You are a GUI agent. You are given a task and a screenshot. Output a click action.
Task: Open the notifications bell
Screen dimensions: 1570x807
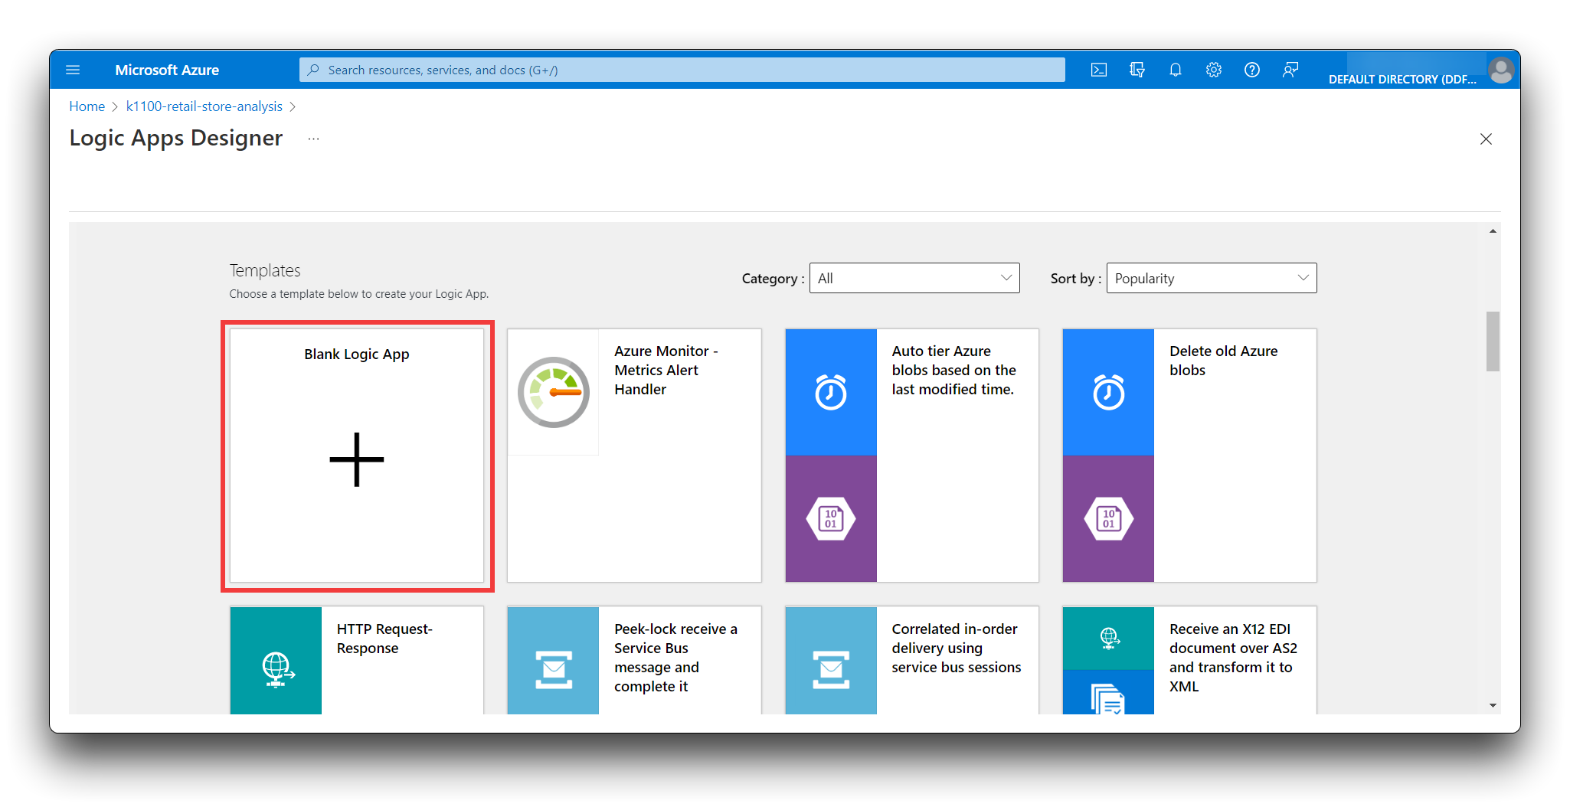click(x=1176, y=70)
